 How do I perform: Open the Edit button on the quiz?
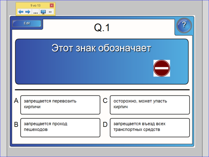coord(27,23)
